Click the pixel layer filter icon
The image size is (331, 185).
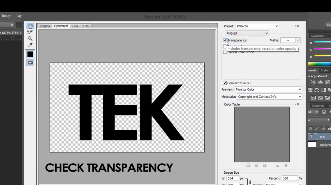(324, 112)
